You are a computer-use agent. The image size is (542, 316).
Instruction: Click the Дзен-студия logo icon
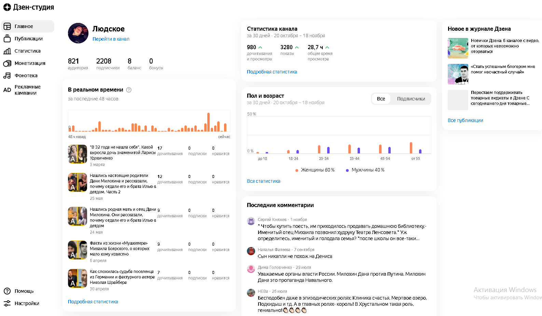[7, 7]
